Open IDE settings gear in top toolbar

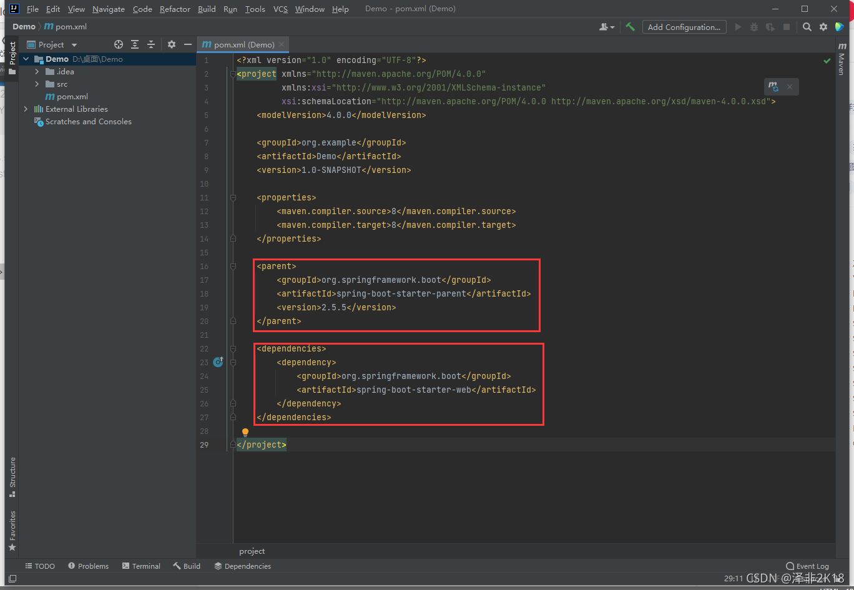[x=823, y=27]
